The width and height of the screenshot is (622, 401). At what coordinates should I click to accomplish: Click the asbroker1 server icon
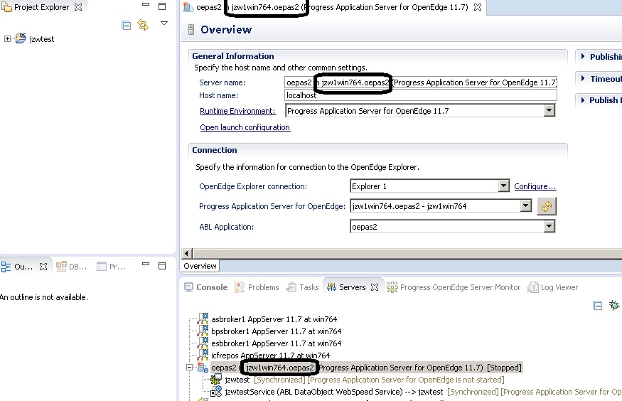[x=203, y=318]
